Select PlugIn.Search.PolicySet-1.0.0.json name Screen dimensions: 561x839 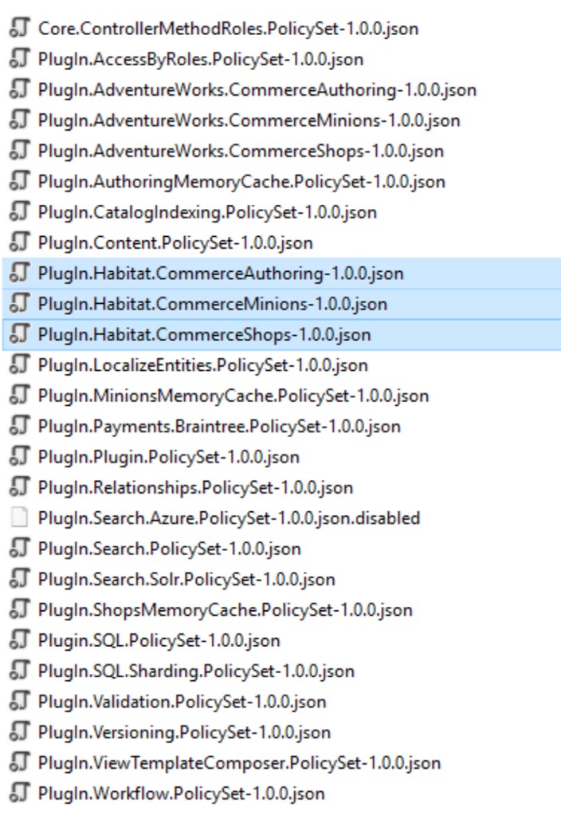(170, 549)
